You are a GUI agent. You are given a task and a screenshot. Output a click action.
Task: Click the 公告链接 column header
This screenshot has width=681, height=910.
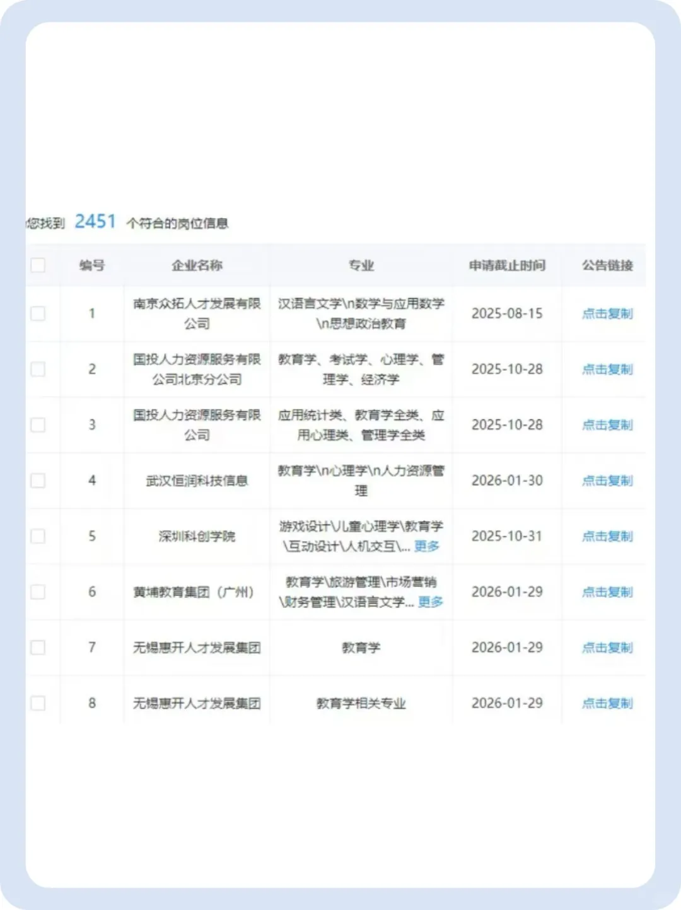607,265
